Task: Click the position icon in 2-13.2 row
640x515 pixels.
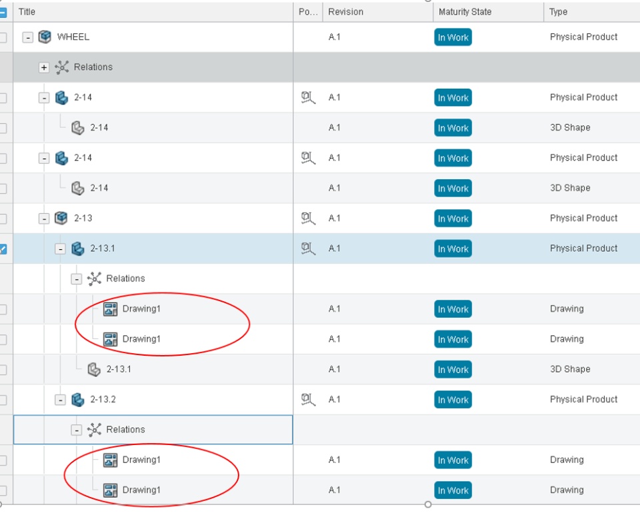Action: [308, 399]
